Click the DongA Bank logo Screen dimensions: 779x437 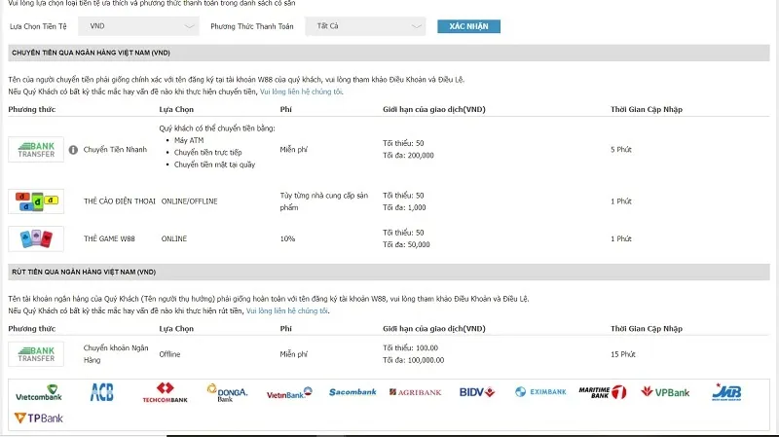coord(227,392)
